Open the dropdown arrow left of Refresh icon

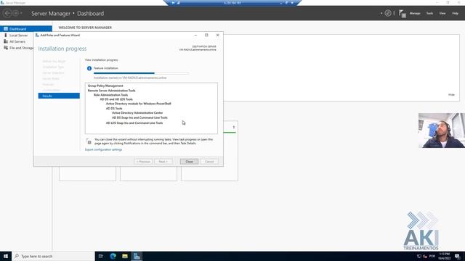(x=381, y=13)
